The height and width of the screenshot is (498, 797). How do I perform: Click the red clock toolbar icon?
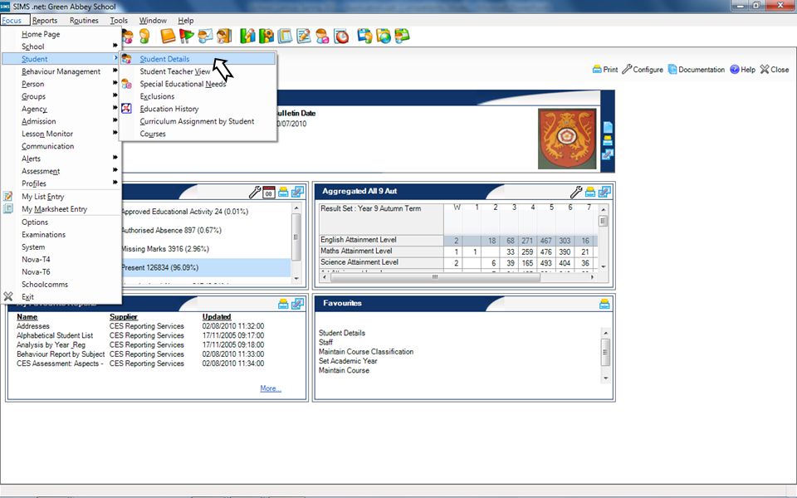coord(341,36)
